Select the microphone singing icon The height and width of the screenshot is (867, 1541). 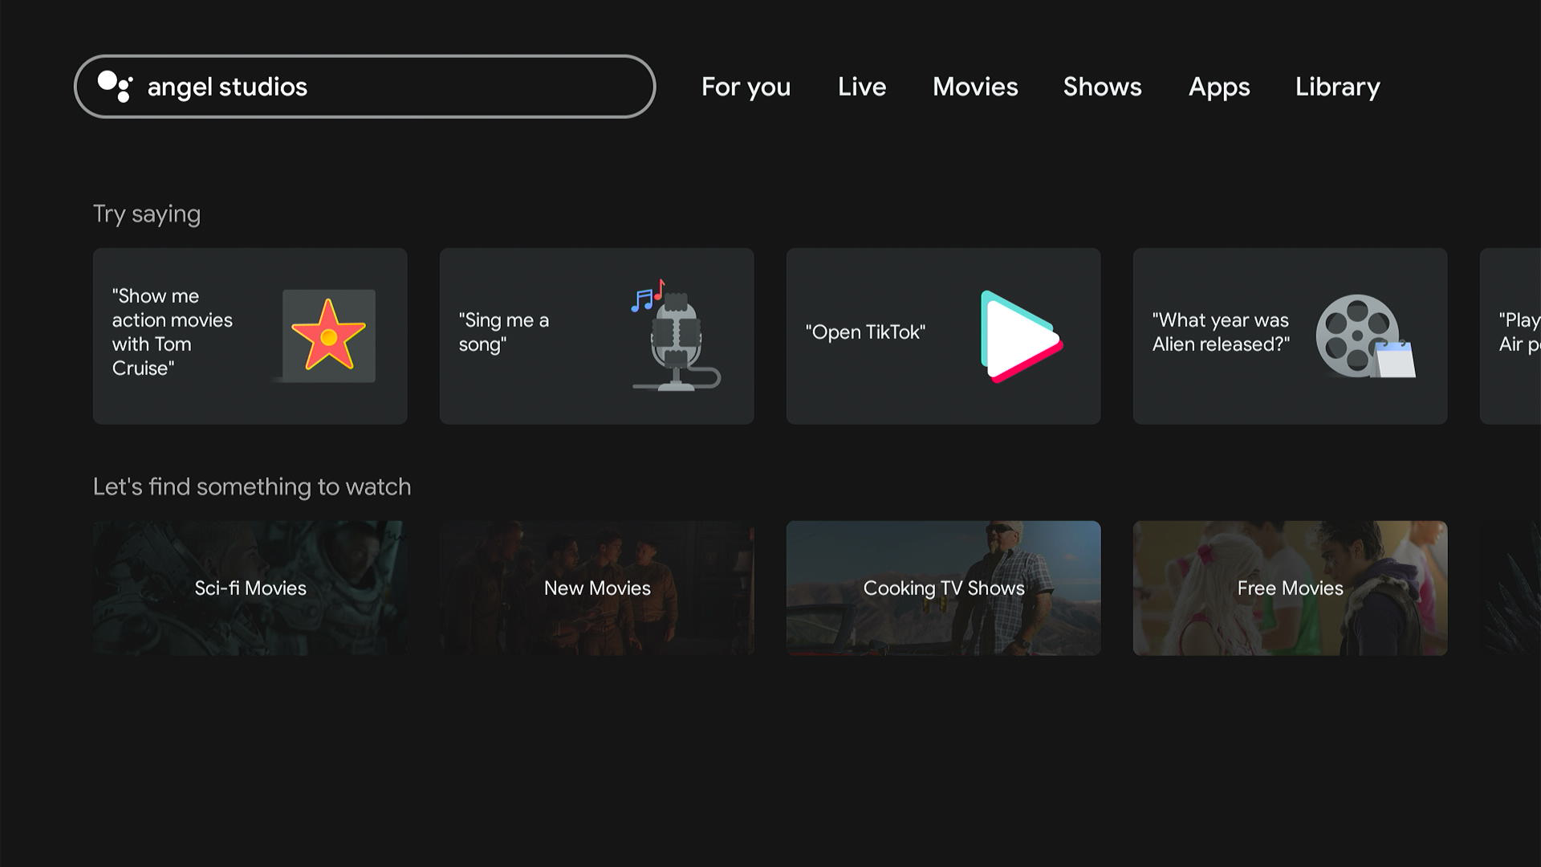click(677, 332)
